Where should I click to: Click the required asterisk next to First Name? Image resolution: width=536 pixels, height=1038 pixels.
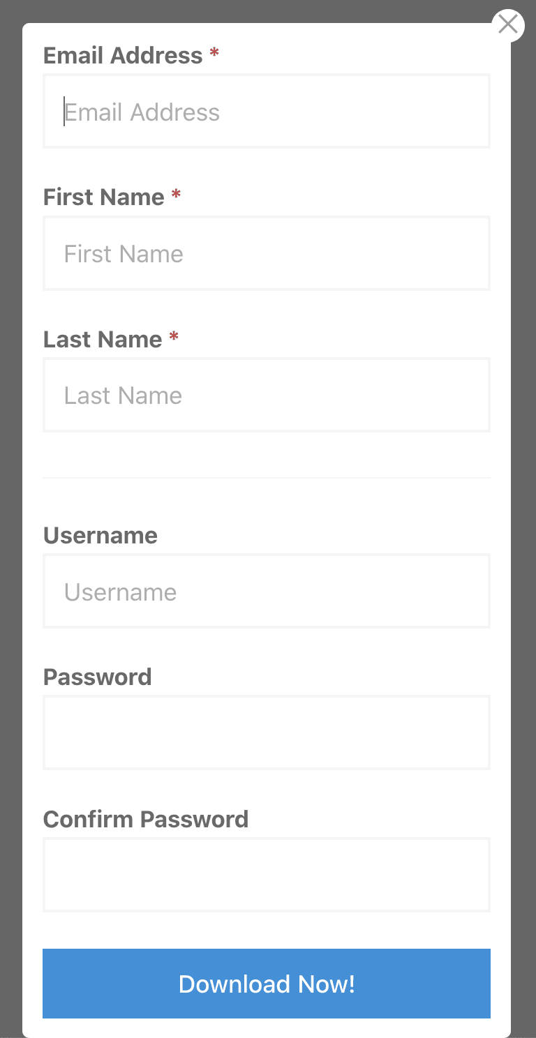point(176,195)
